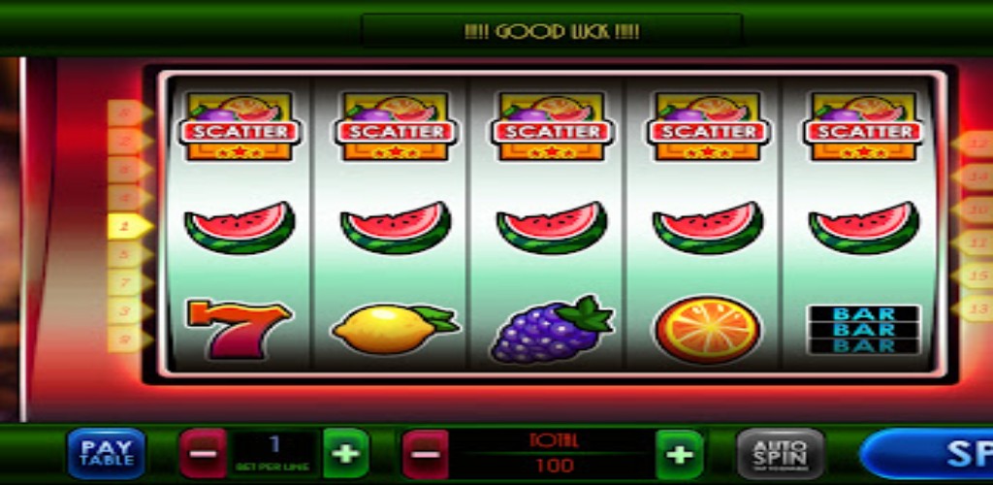The width and height of the screenshot is (993, 485).
Task: Click the Good Luck message banner
Action: click(x=552, y=30)
